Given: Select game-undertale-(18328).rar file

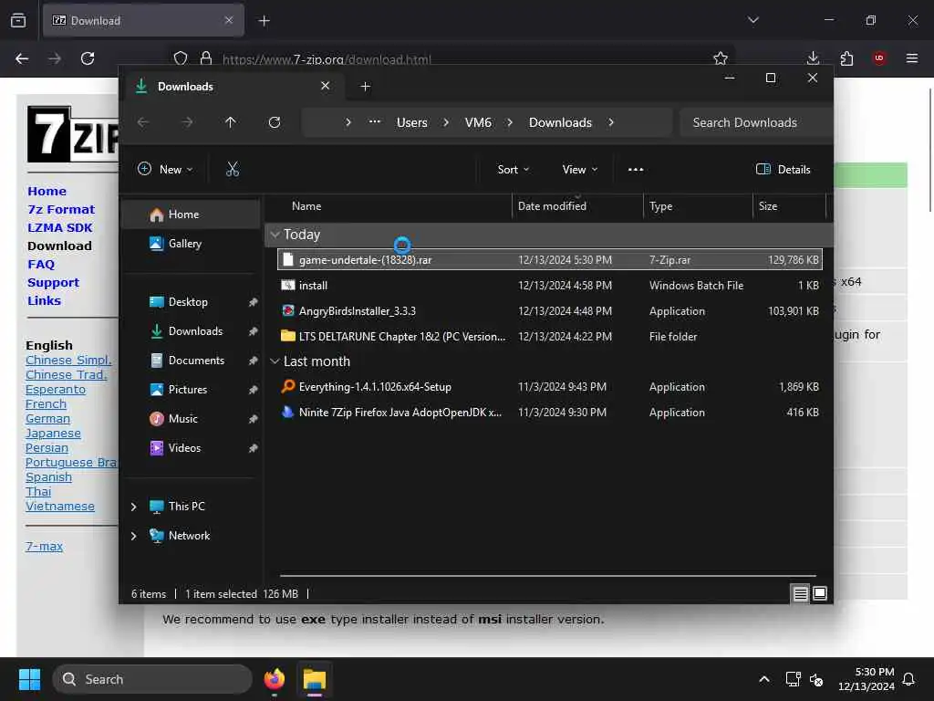Looking at the screenshot, I should [549, 260].
